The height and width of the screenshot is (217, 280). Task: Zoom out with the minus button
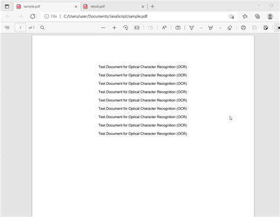(x=103, y=28)
